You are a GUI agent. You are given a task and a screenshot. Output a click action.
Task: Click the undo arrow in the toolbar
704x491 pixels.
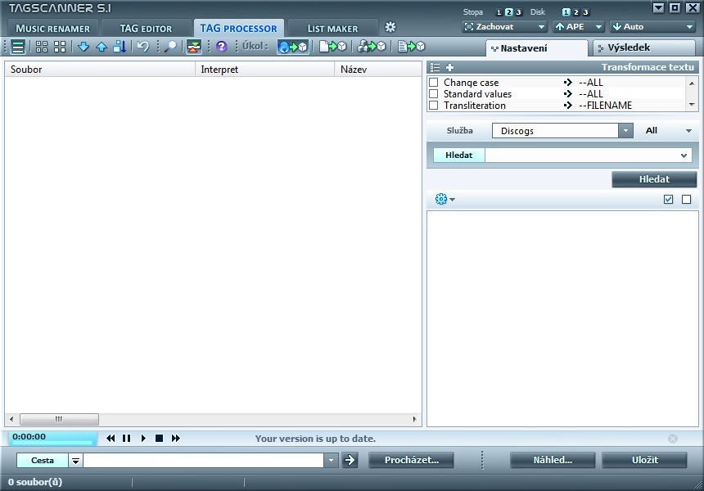[143, 47]
